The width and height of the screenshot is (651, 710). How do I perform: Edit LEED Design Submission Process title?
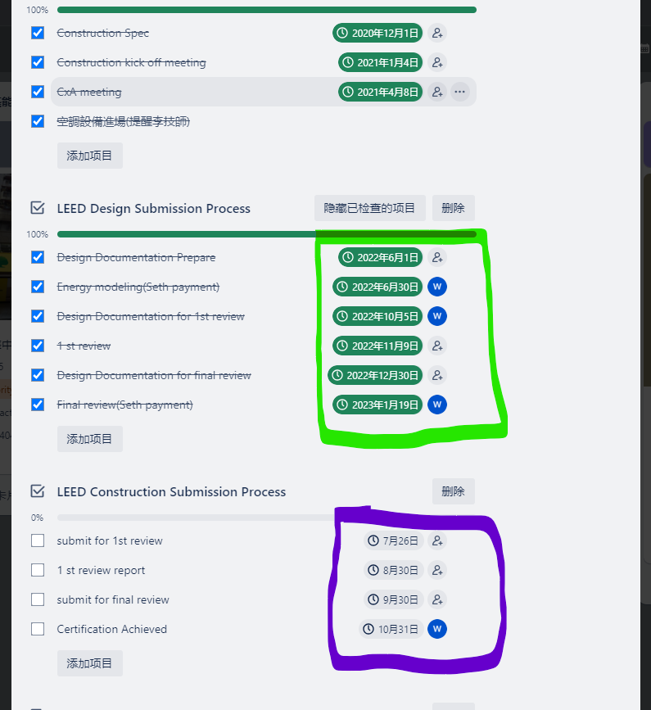pos(153,208)
